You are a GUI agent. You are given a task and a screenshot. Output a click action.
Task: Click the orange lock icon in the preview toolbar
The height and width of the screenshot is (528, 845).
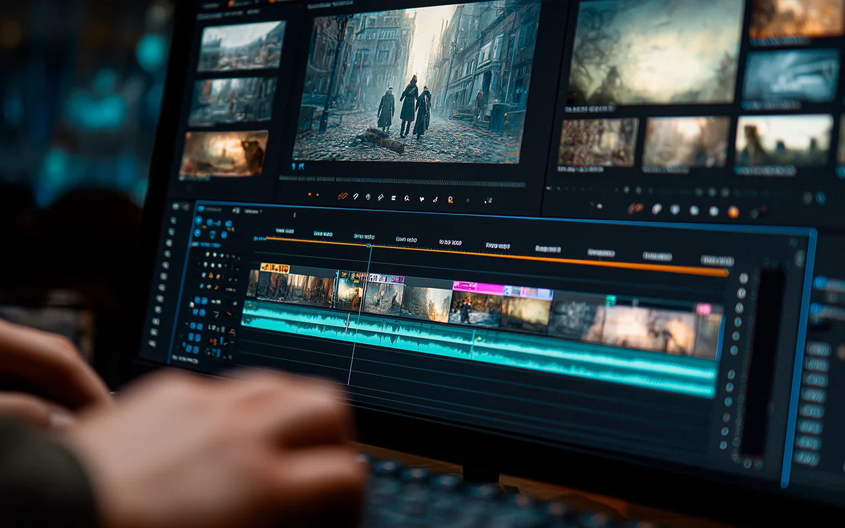(x=450, y=199)
